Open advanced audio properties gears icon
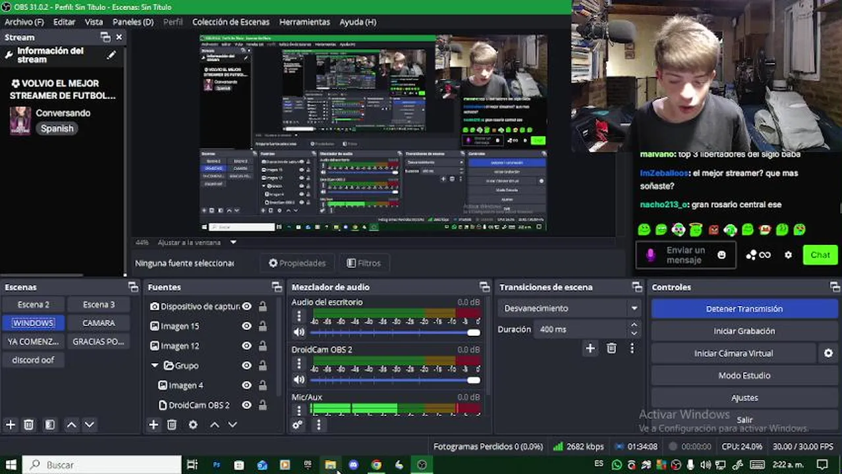Screen dimensions: 842x474 point(298,425)
